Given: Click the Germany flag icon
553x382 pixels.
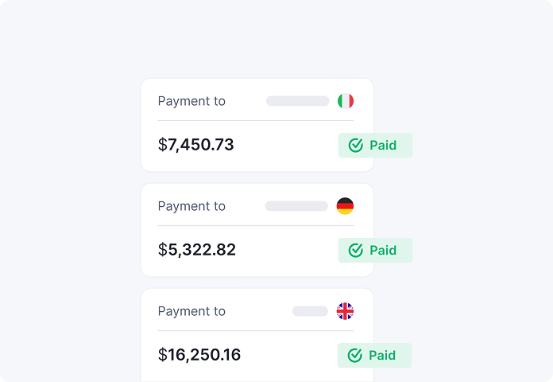Looking at the screenshot, I should pyautogui.click(x=345, y=206).
